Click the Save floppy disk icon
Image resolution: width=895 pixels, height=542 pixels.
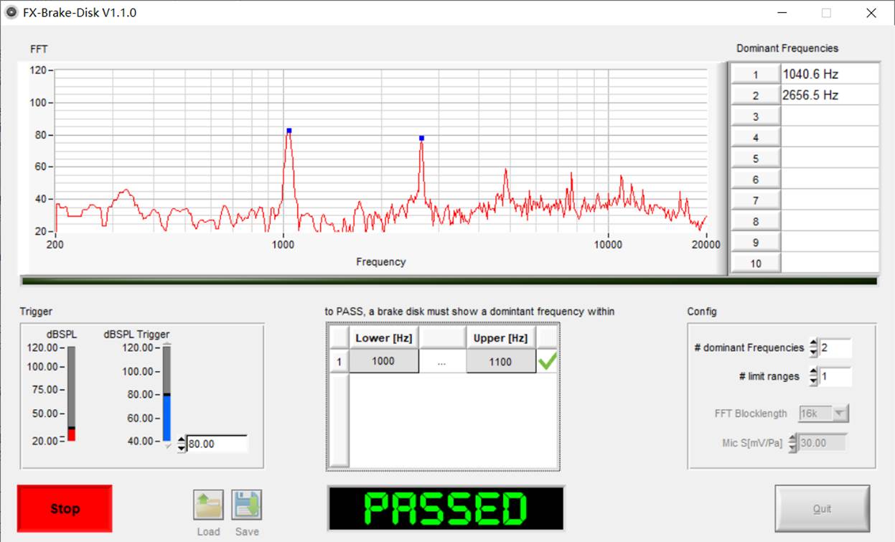(246, 505)
